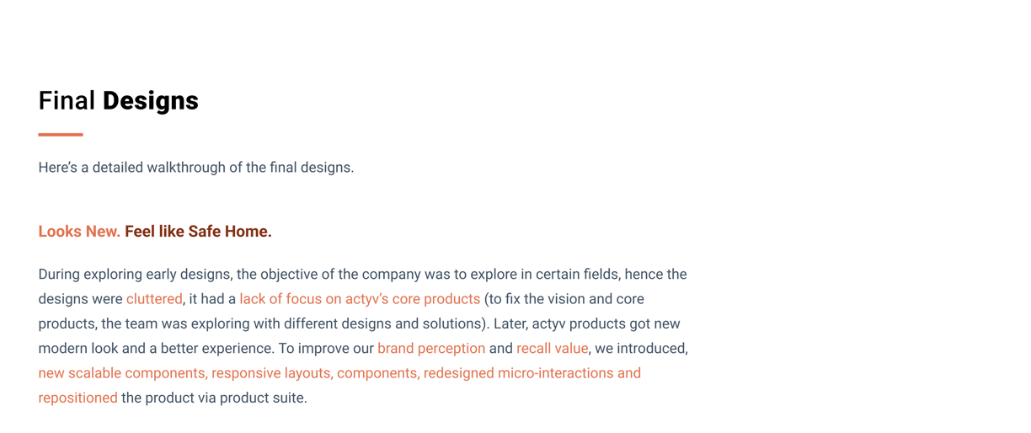The width and height of the screenshot is (1031, 433).
Task: Click the word "Final" in the heading
Action: (x=67, y=101)
